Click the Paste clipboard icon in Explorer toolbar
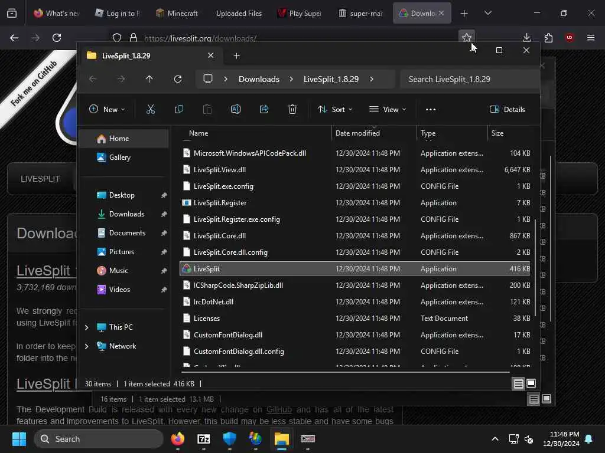Screen dimensions: 605x453 [207, 109]
